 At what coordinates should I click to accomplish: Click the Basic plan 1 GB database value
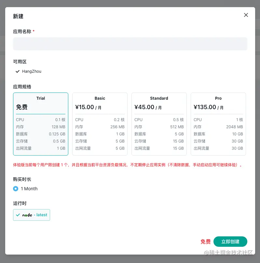(x=120, y=134)
